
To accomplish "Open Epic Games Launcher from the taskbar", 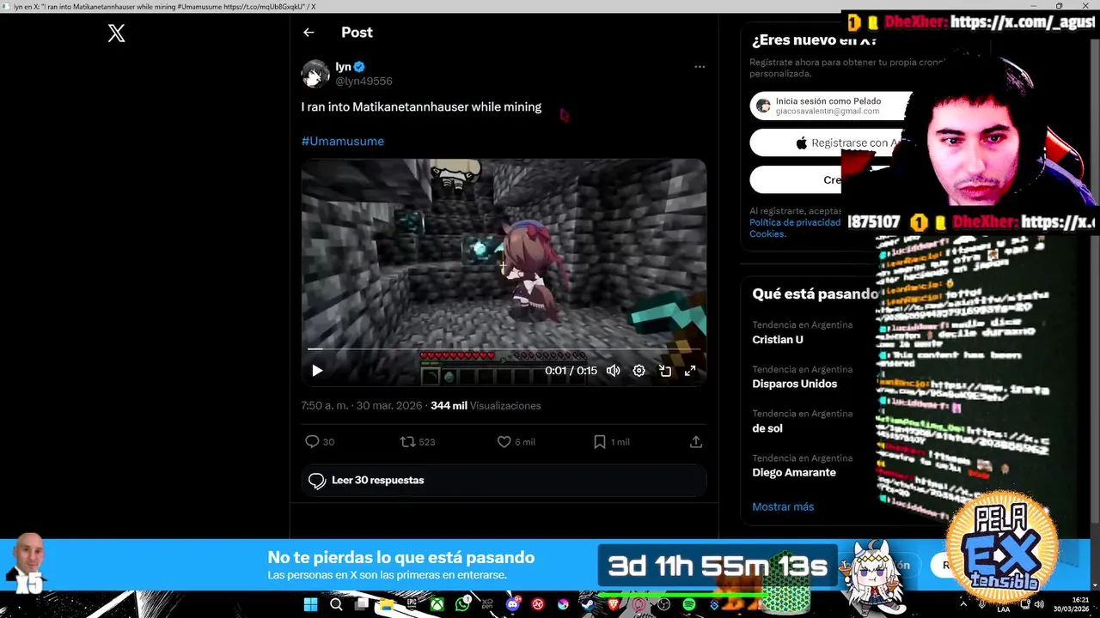I will 412,604.
